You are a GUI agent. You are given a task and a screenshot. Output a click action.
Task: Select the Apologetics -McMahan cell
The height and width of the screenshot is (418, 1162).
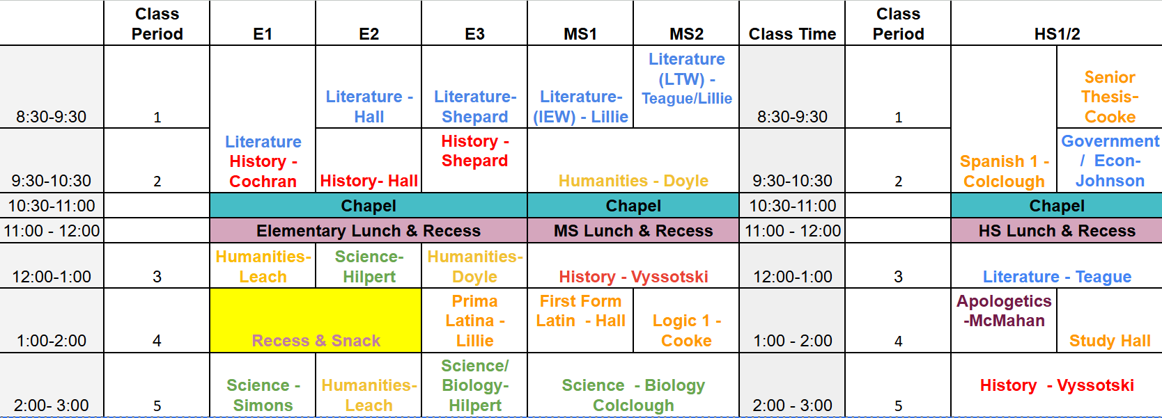1004,321
